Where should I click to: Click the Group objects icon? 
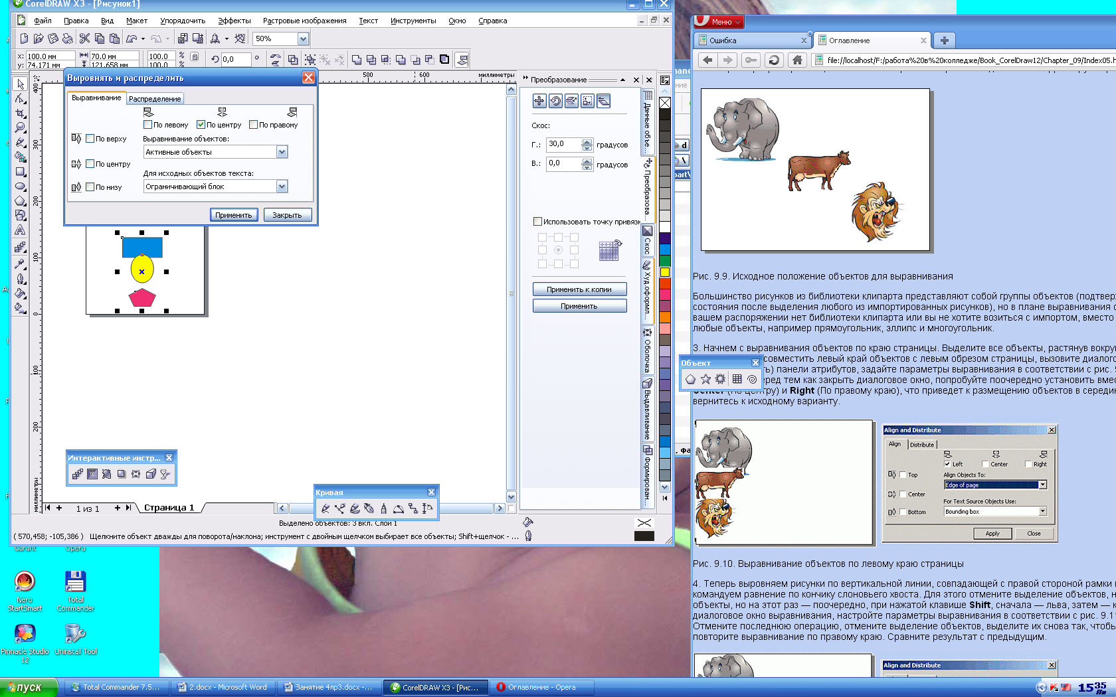pos(310,60)
